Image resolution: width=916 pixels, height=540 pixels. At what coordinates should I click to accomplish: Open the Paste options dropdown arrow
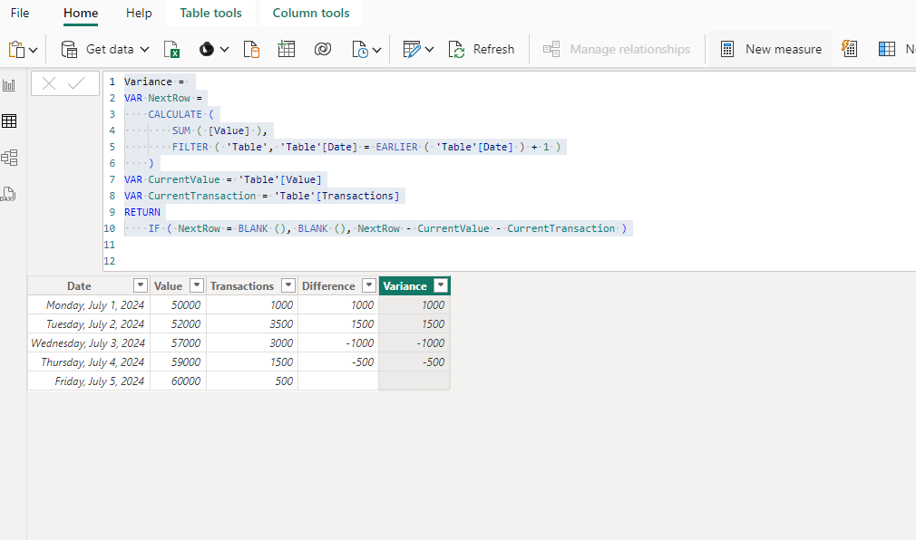[34, 50]
